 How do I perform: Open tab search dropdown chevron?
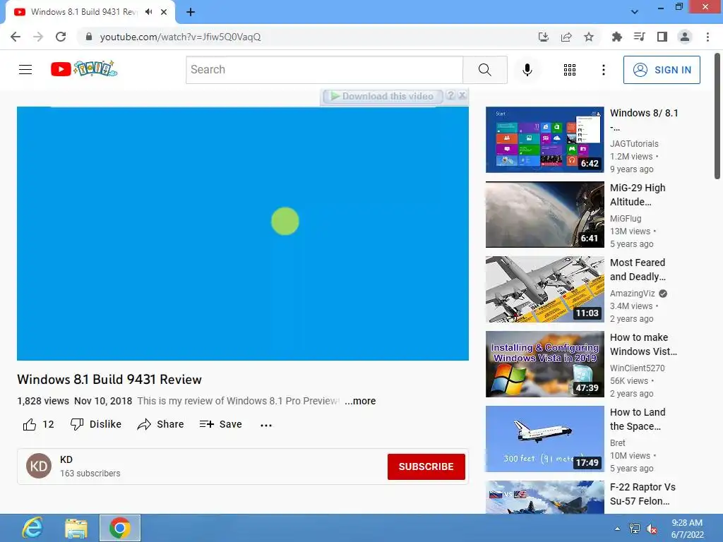635,12
